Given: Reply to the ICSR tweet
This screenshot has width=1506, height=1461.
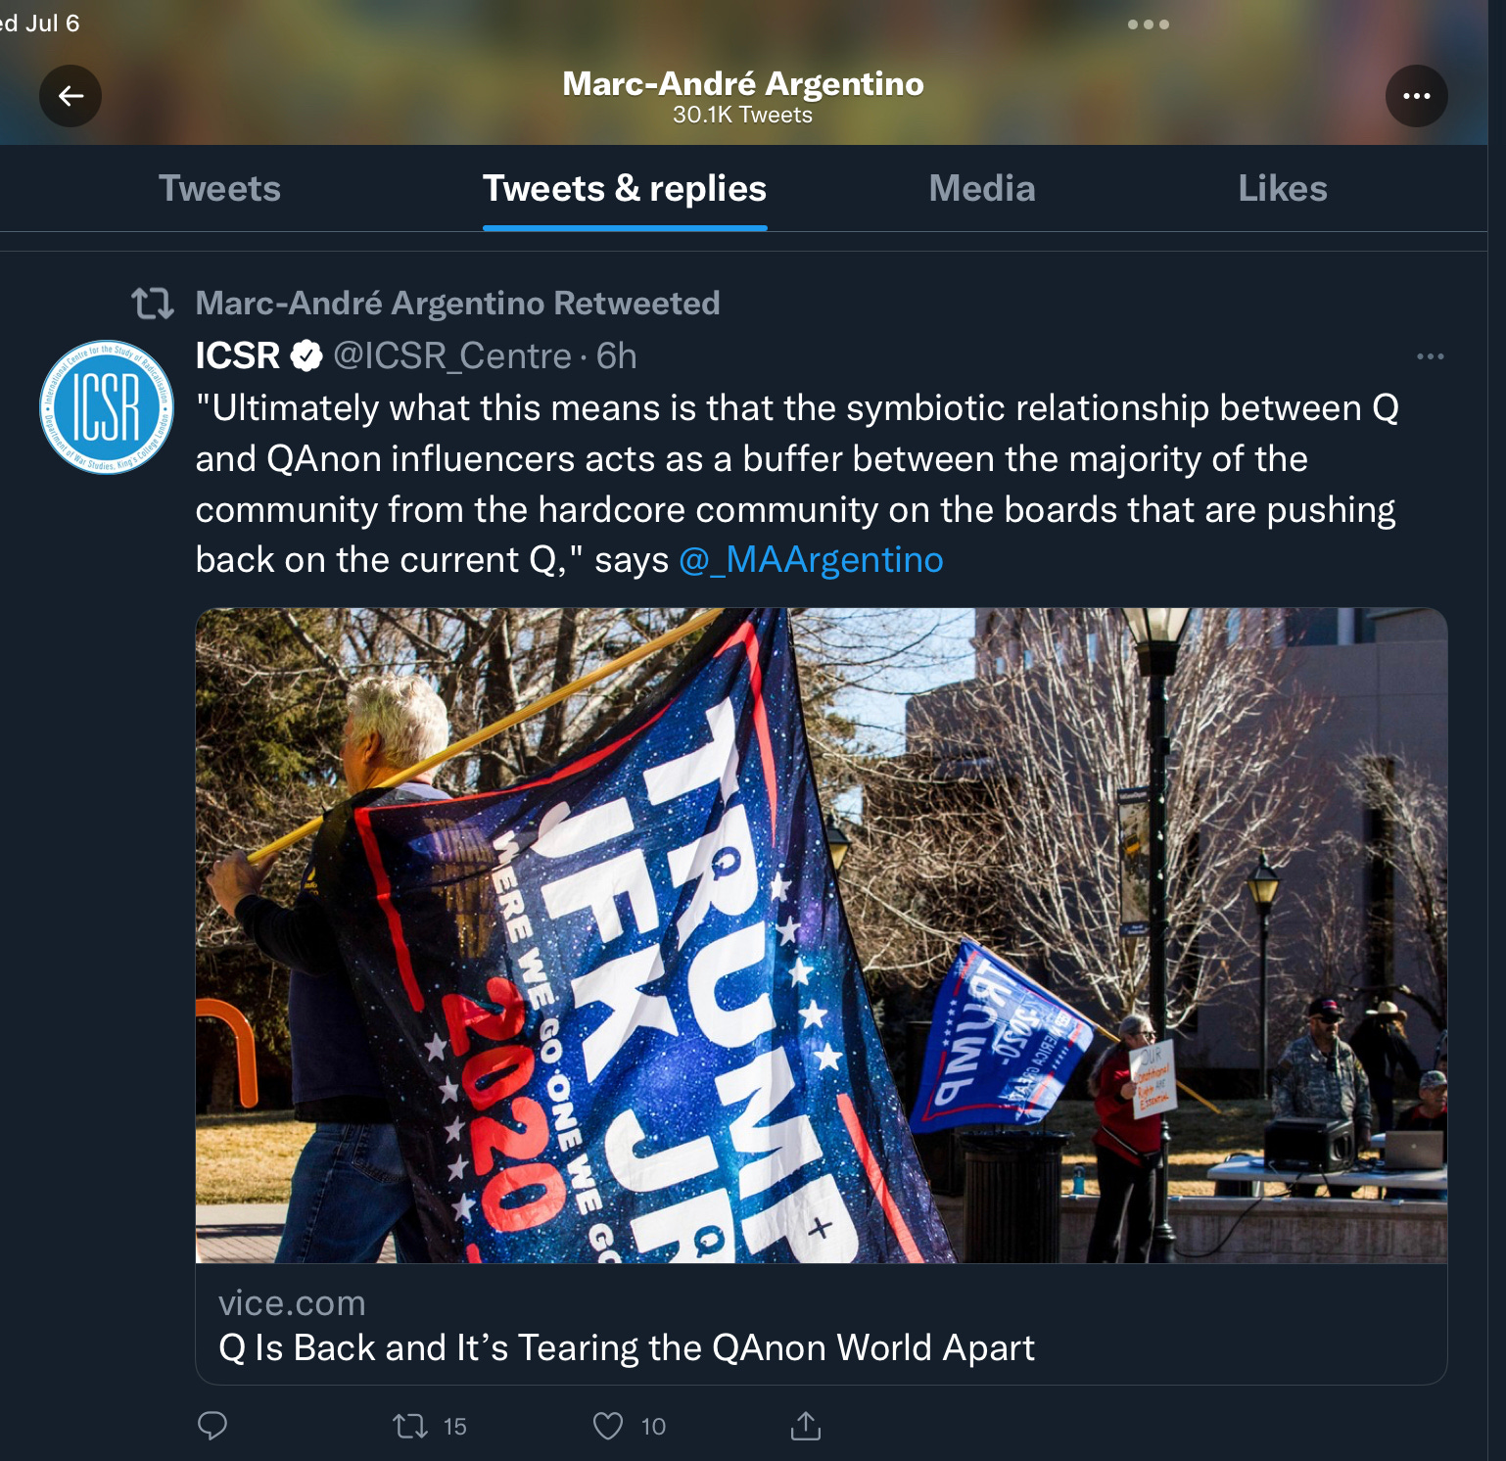Looking at the screenshot, I should tap(212, 1426).
